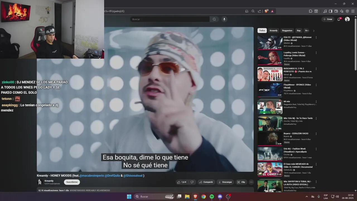Open the @Shisosaloud link in title
The image size is (357, 201).
click(133, 176)
